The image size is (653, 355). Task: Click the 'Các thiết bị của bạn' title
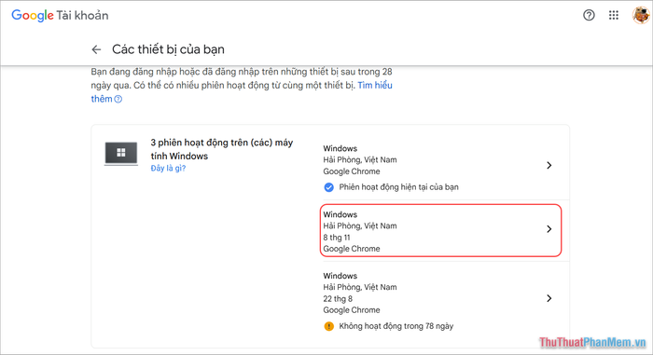(x=168, y=49)
